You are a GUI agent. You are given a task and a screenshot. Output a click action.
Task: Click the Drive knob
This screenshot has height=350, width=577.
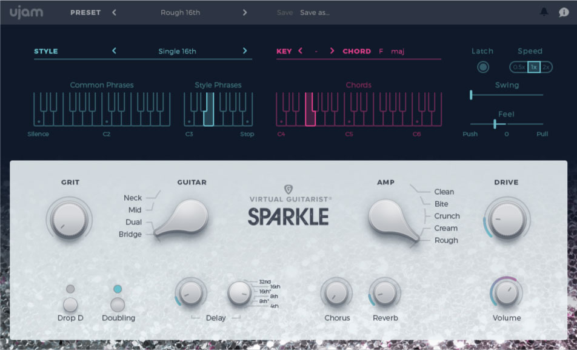click(x=507, y=220)
